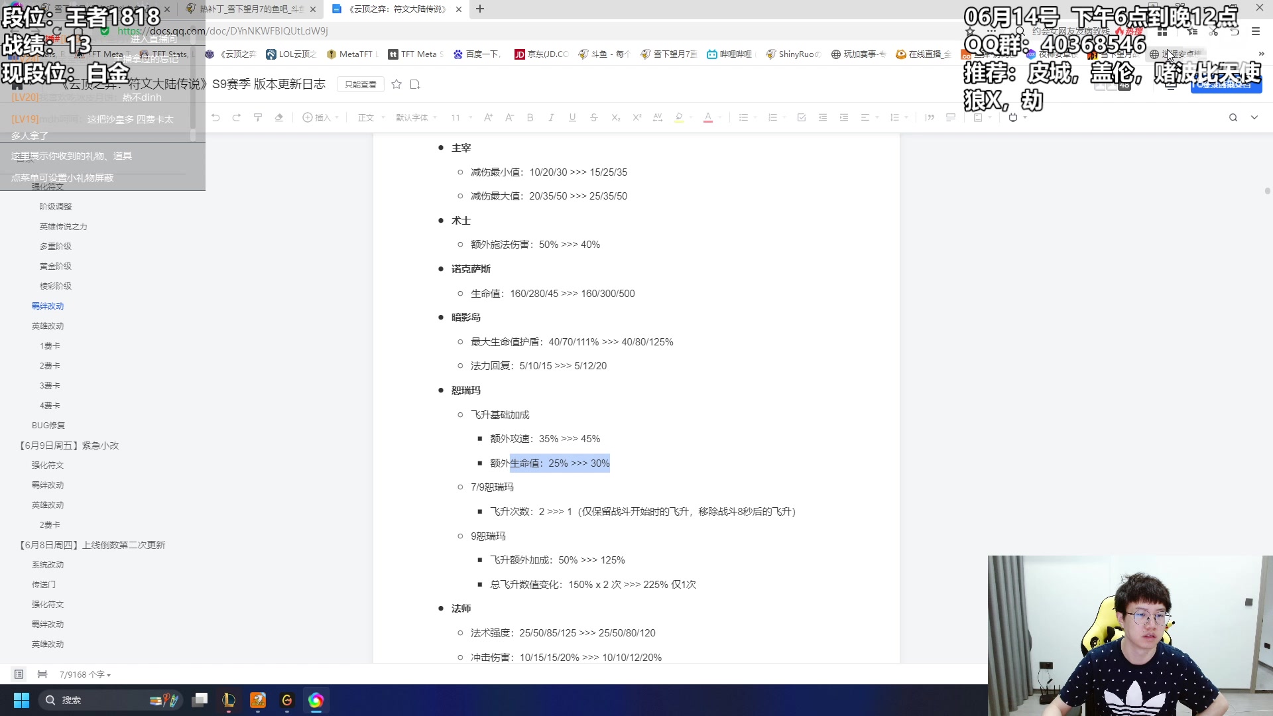Switch to the 热补丁_雪下望月7 browser tab

click(x=252, y=9)
